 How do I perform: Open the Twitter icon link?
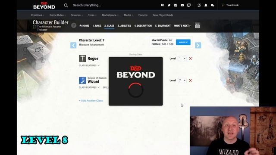point(169,5)
